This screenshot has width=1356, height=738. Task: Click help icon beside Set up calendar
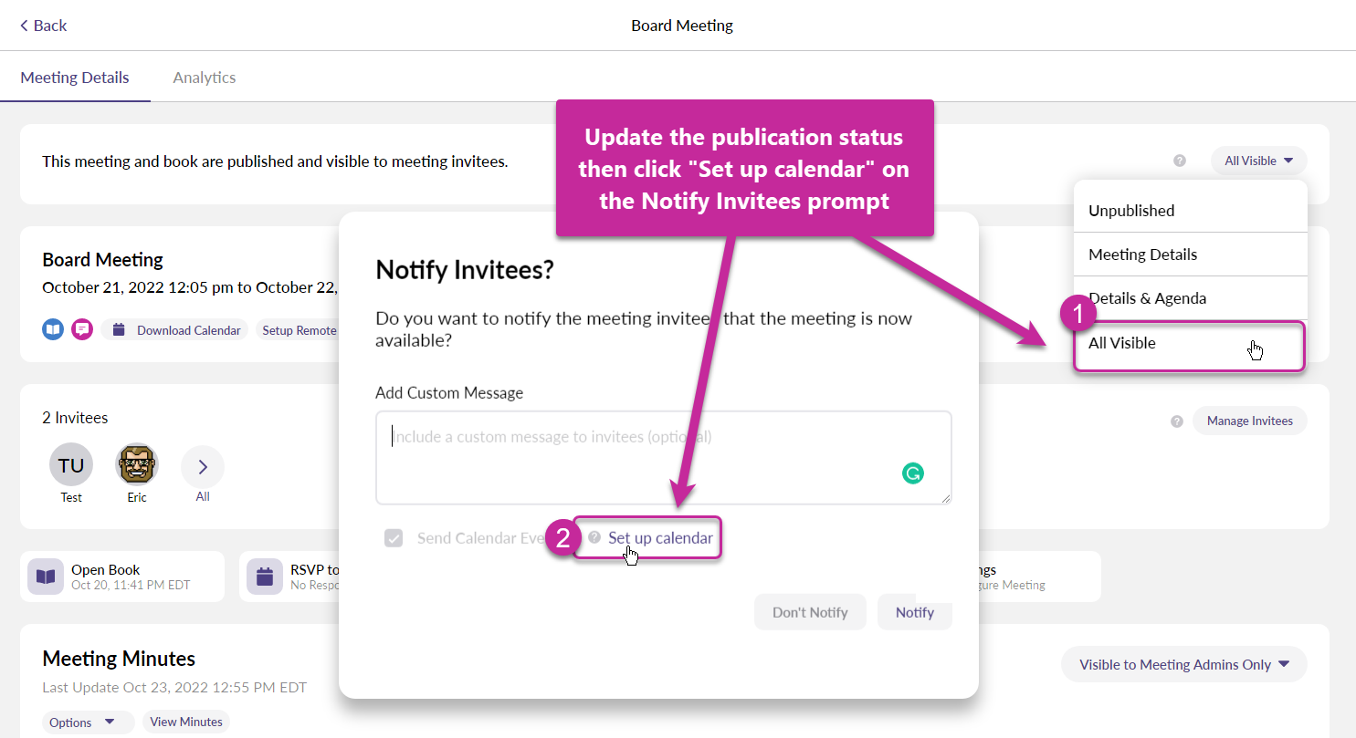(594, 537)
